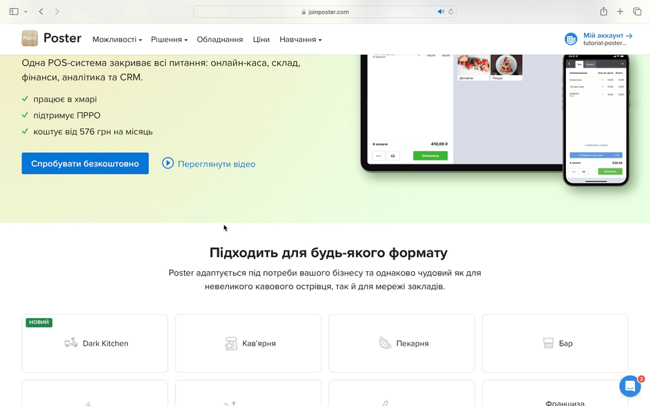This screenshot has height=406, width=650.
Task: Click the Спробувати безкоштовно button
Action: point(85,163)
